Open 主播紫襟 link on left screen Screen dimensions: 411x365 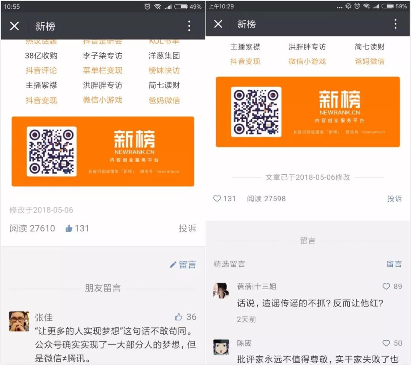click(41, 85)
